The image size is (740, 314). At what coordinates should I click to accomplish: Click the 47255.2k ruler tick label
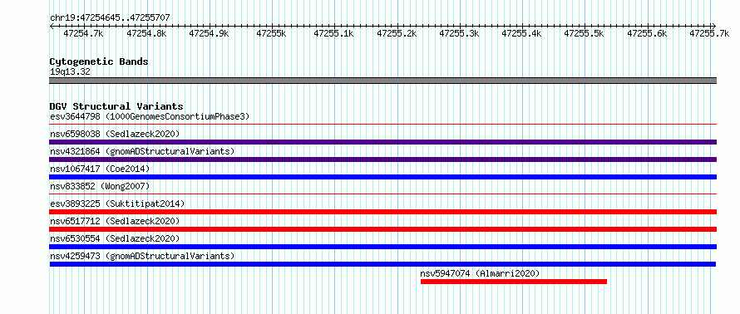coord(397,33)
